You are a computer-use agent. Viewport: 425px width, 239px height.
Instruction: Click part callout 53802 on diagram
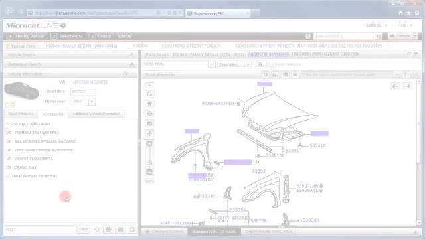click(259, 171)
